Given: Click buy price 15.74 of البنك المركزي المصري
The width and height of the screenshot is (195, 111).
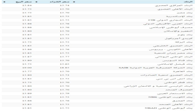Looking at the screenshot, I should [x=65, y=6].
